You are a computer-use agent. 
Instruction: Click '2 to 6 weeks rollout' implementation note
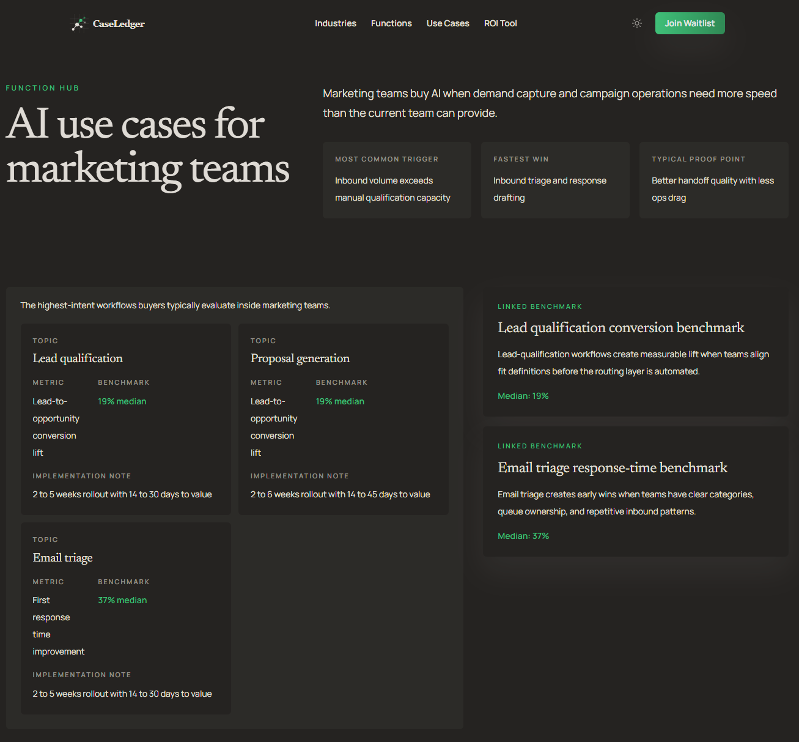click(341, 494)
